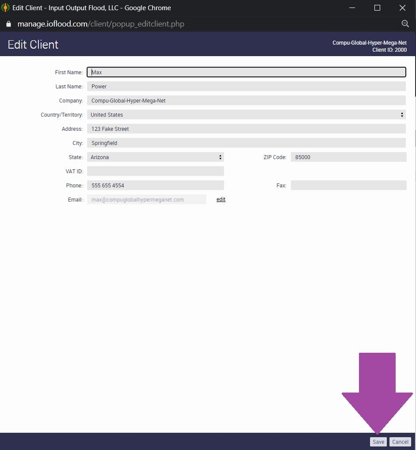Image resolution: width=416 pixels, height=450 pixels.
Task: Click the 'Edit Client' page heading
Action: [x=33, y=45]
